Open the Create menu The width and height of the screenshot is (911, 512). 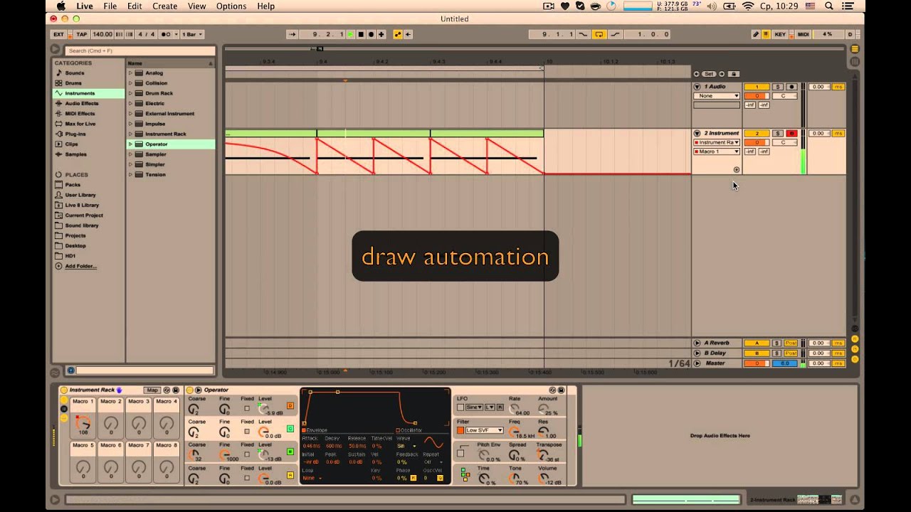pos(165,6)
